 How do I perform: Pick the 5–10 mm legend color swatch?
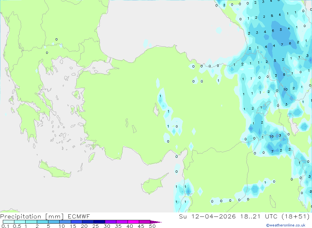pyautogui.click(x=54, y=222)
